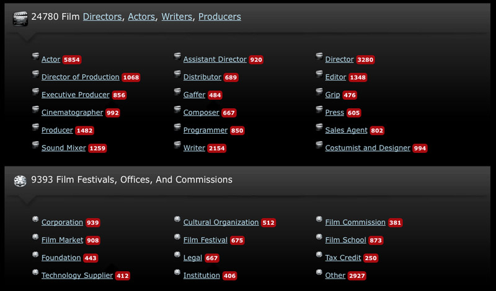Viewport: 496px width, 291px height.
Task: Click the clapperboard icon beside 24780 Film
Action: click(x=20, y=19)
